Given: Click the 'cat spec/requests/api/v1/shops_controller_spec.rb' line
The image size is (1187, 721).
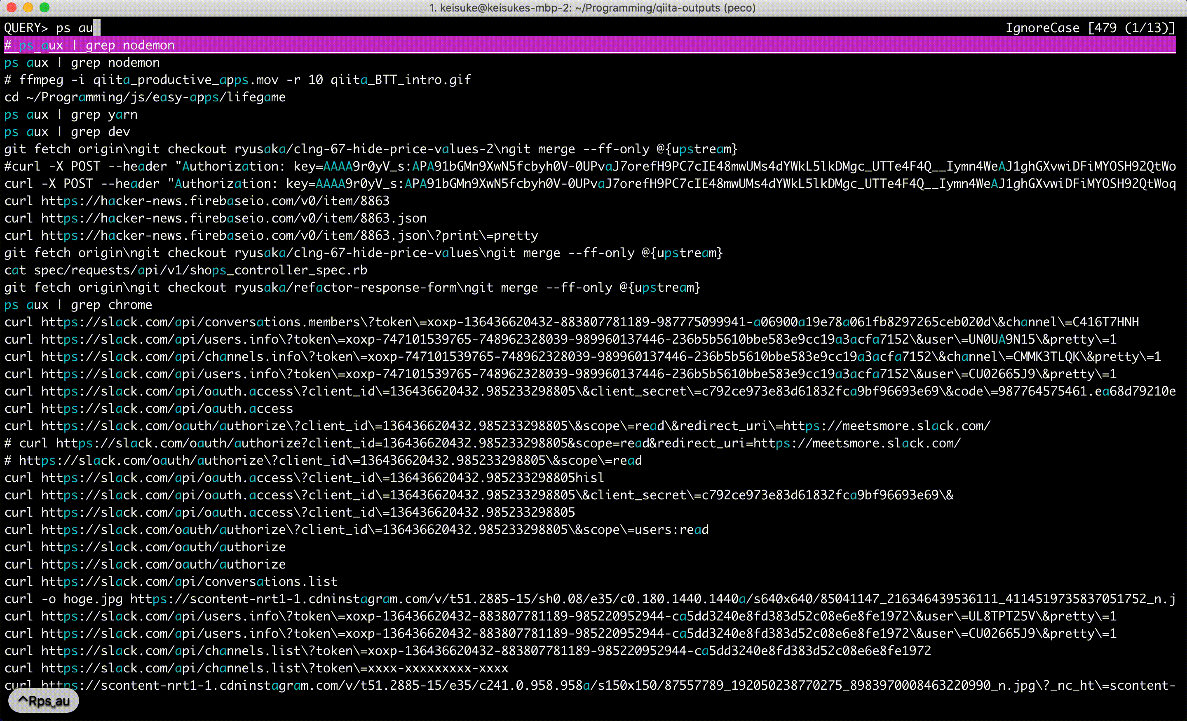Looking at the screenshot, I should point(186,270).
